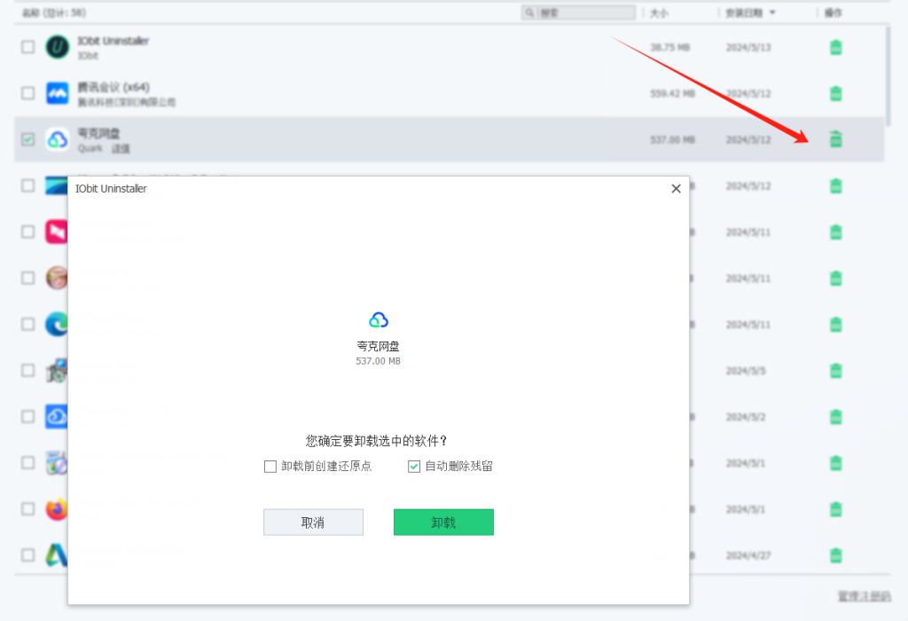Click trash icon on the 2024/5/5 row
Screen dimensions: 908x621
[x=835, y=370]
